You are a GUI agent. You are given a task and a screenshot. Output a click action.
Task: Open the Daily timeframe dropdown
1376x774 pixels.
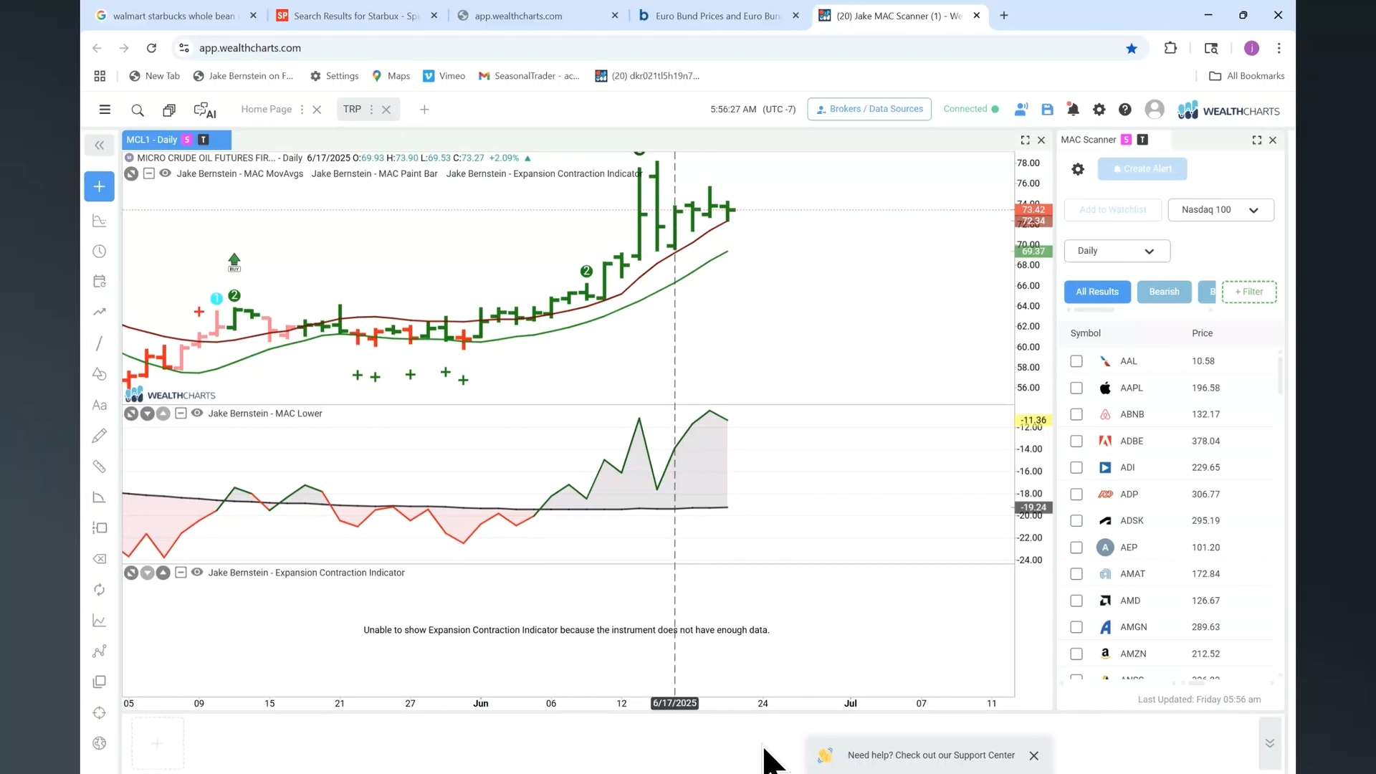pyautogui.click(x=1117, y=251)
